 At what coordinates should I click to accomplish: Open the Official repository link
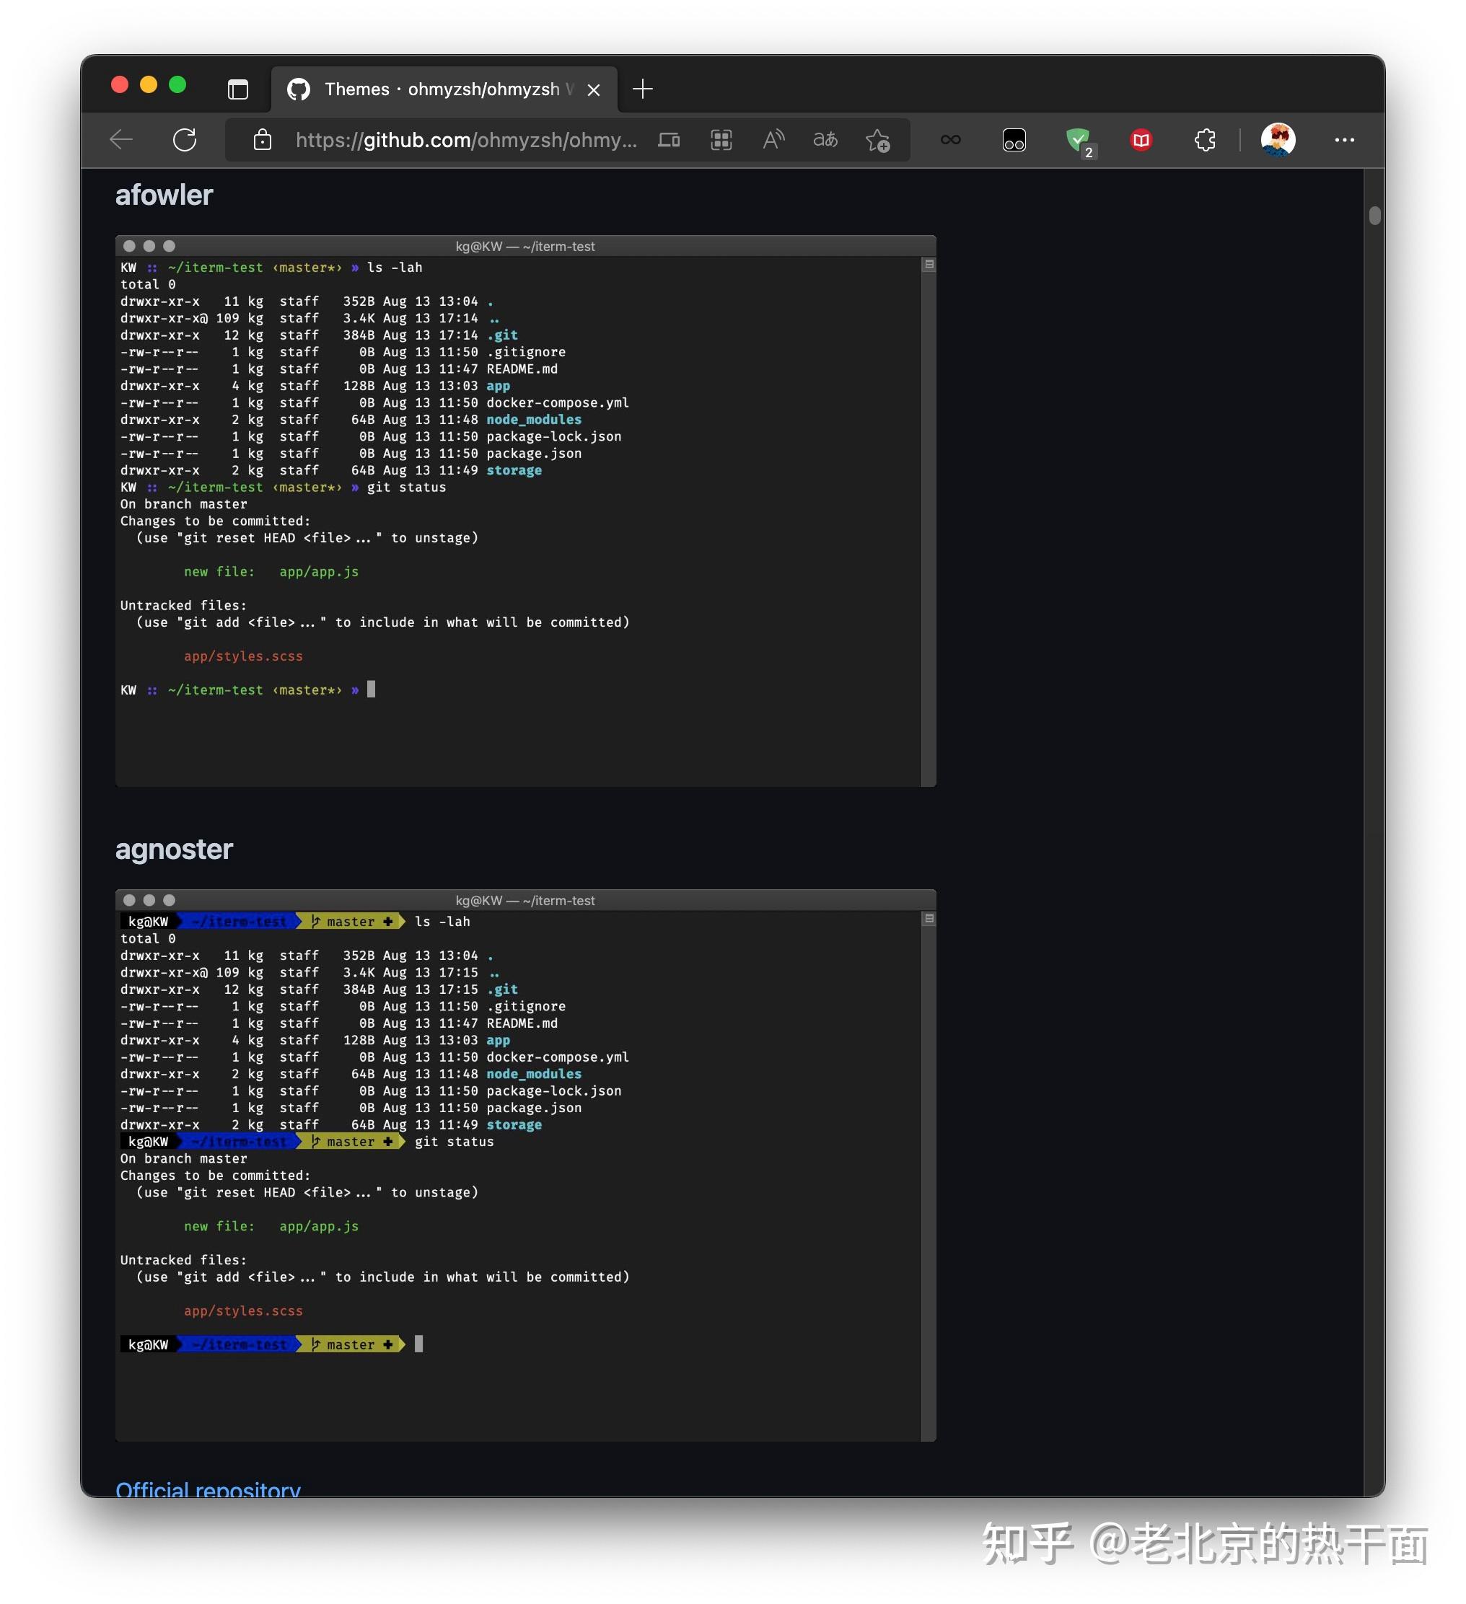pyautogui.click(x=209, y=1489)
